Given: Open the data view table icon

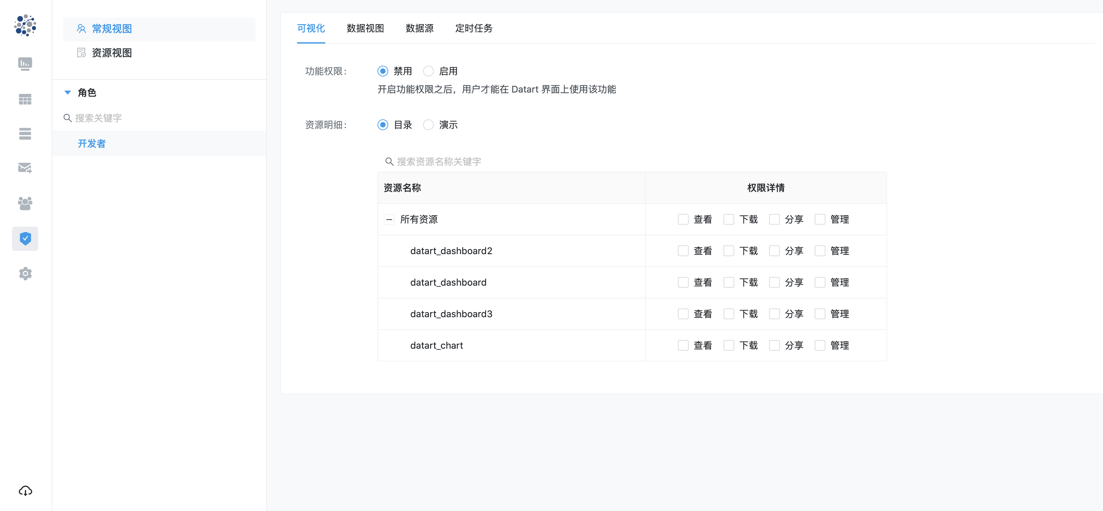Looking at the screenshot, I should (x=25, y=99).
